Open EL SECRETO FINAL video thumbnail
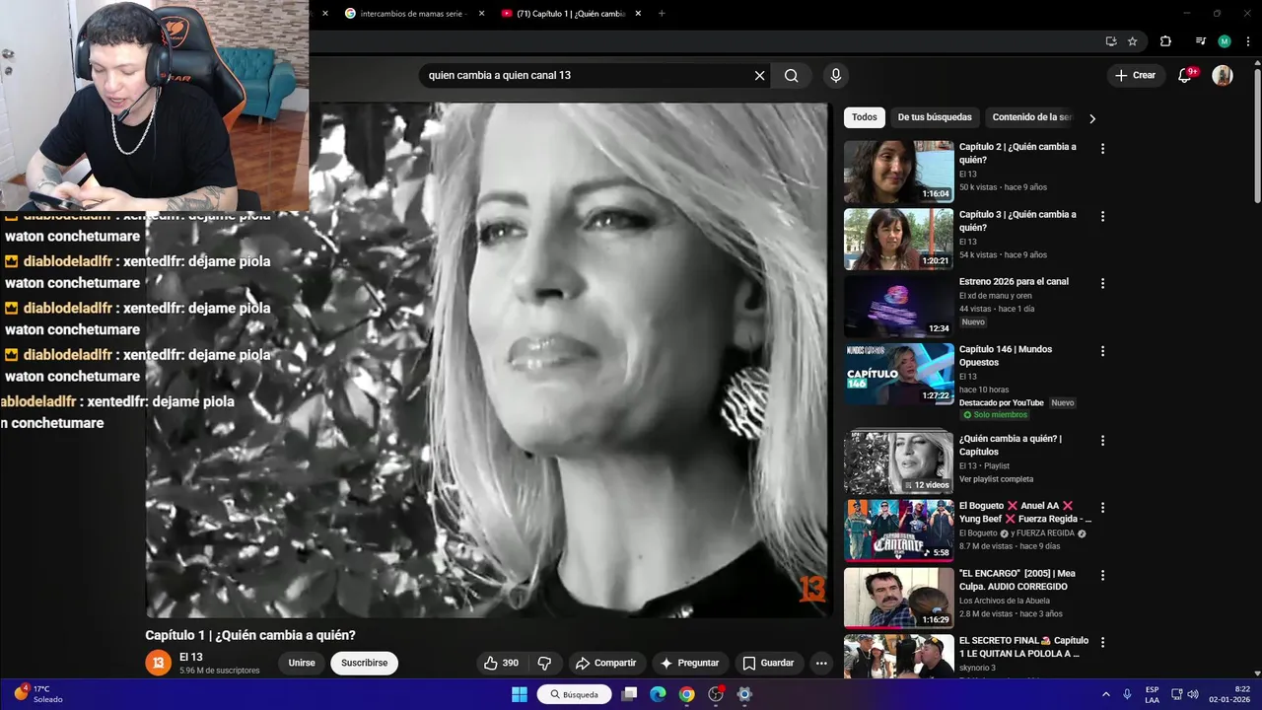 pos(899,656)
